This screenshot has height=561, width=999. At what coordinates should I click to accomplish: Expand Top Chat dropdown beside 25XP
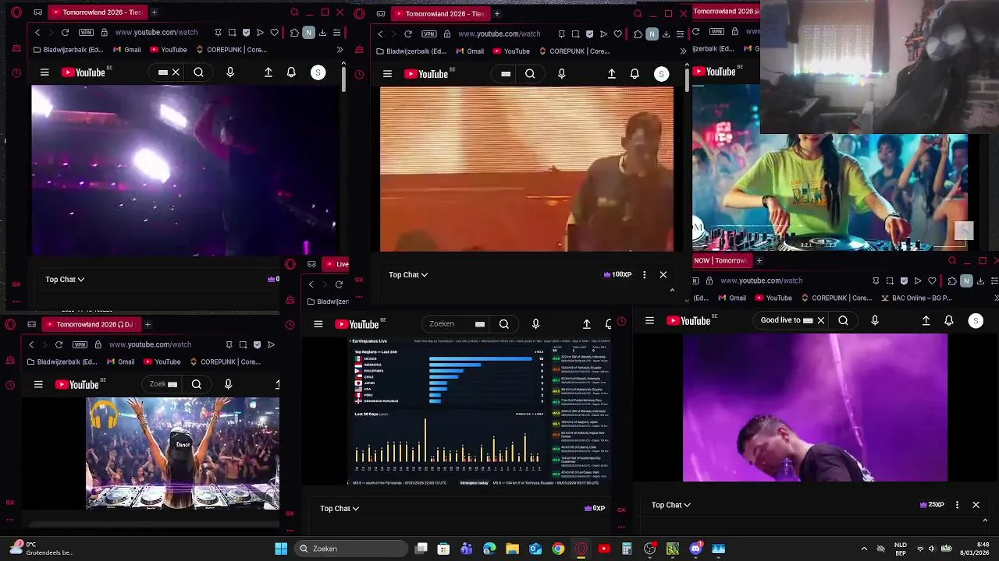click(671, 505)
